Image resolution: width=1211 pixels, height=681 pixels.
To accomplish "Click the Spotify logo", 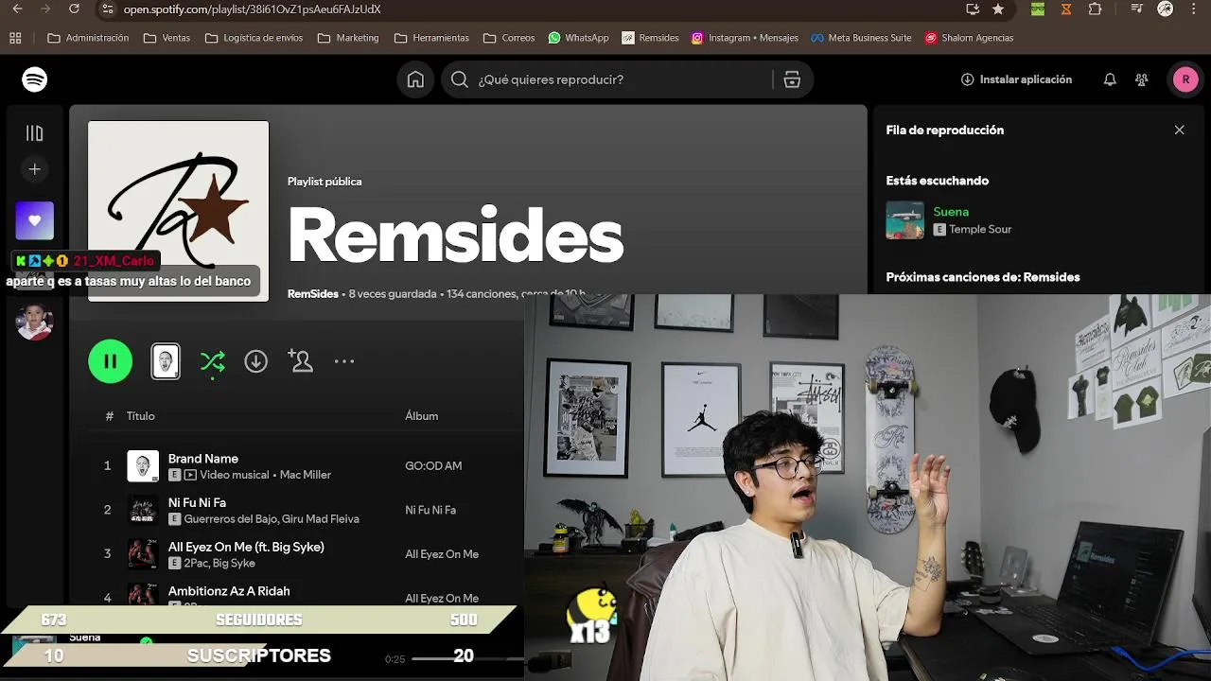I will pos(35,79).
